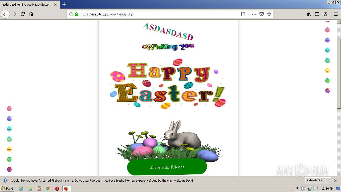Close the Happy Easter tab

pos(55,5)
